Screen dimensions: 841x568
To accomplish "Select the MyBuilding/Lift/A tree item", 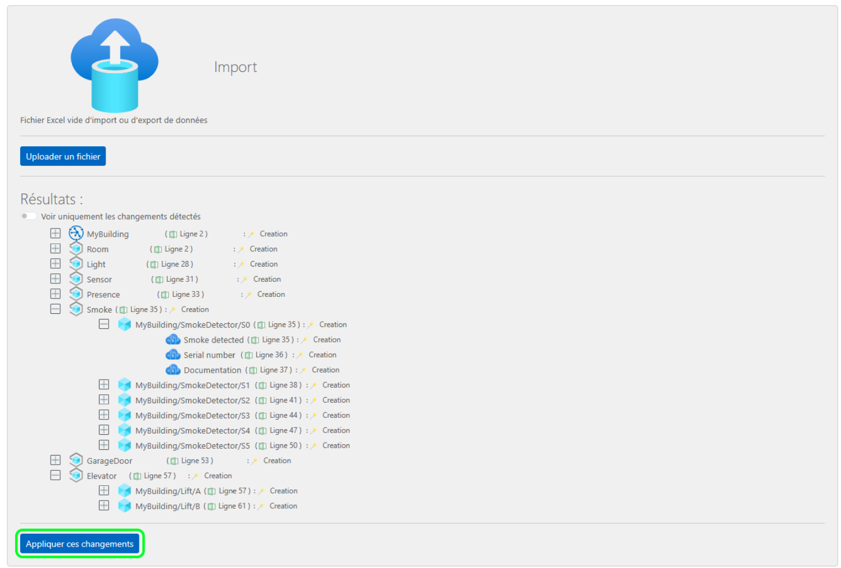I will tap(169, 490).
